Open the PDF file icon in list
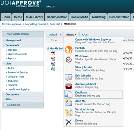Screen dimensions: 134x130 53,53
